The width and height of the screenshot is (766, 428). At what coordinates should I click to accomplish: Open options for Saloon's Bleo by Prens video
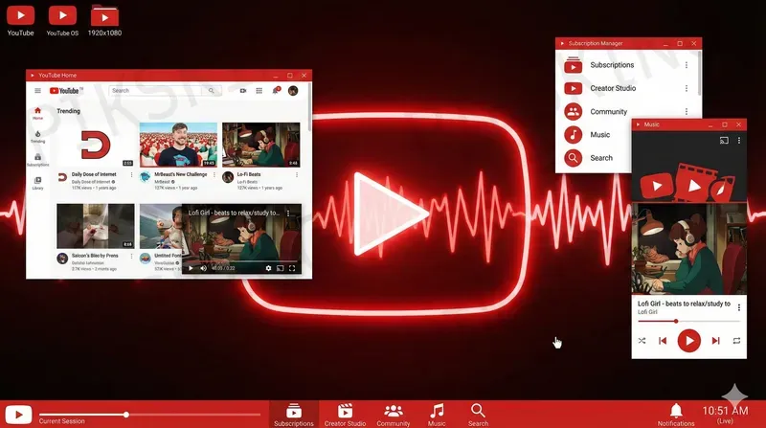pyautogui.click(x=131, y=256)
